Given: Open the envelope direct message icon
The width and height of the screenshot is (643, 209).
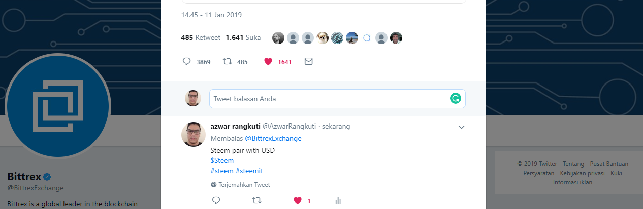Looking at the screenshot, I should pyautogui.click(x=308, y=61).
